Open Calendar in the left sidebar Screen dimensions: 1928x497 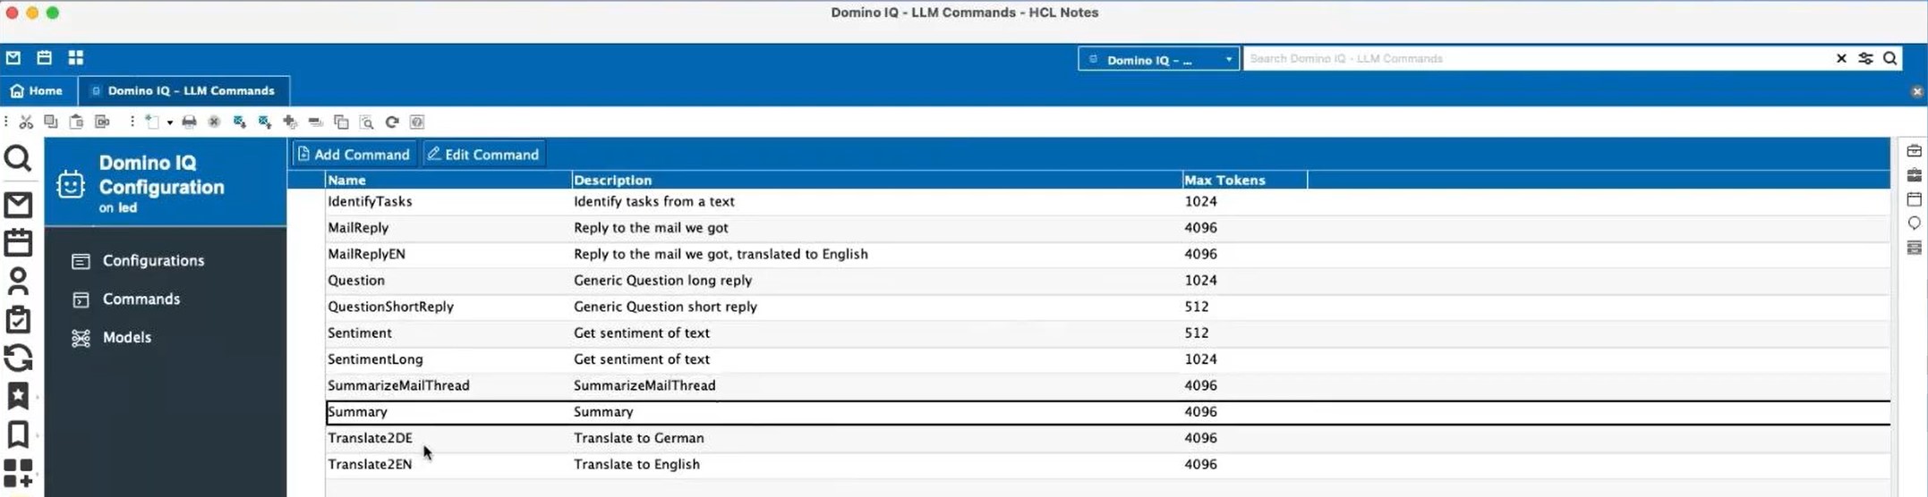click(x=18, y=242)
